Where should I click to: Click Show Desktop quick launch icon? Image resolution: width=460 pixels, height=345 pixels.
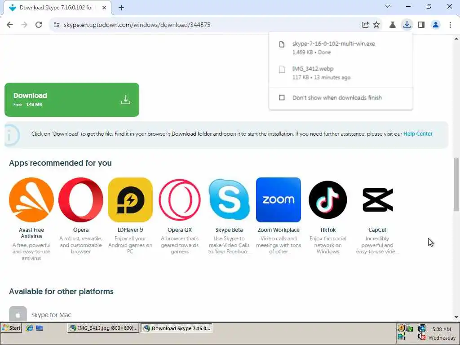40,328
